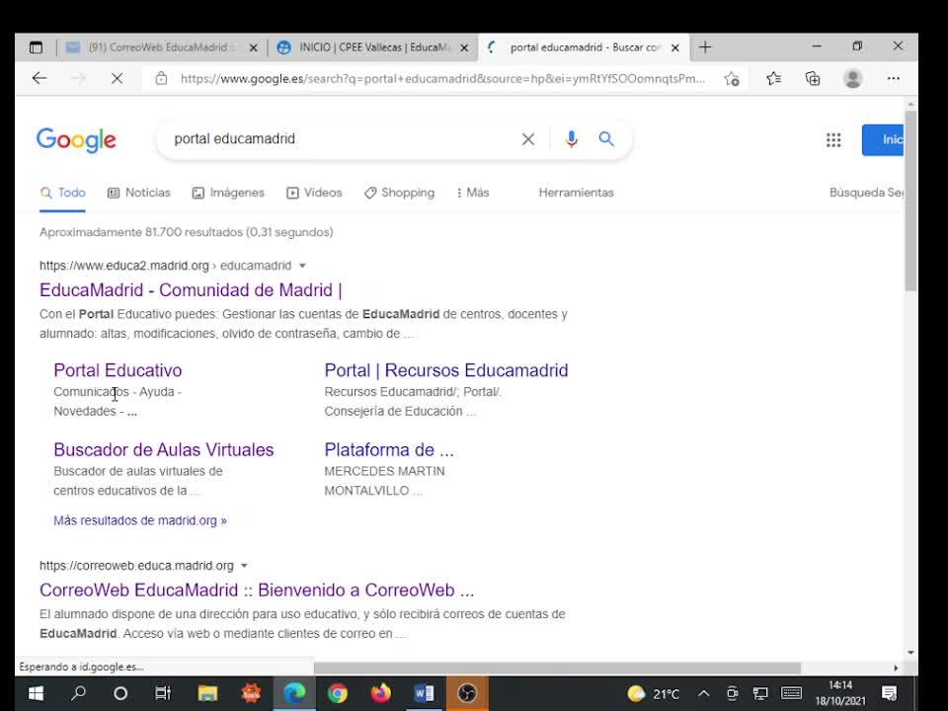Open weather widget showing 21°C
Image resolution: width=948 pixels, height=711 pixels.
(653, 693)
